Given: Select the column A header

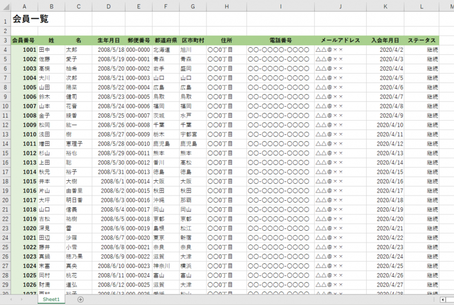Looking at the screenshot, I should (x=24, y=6).
